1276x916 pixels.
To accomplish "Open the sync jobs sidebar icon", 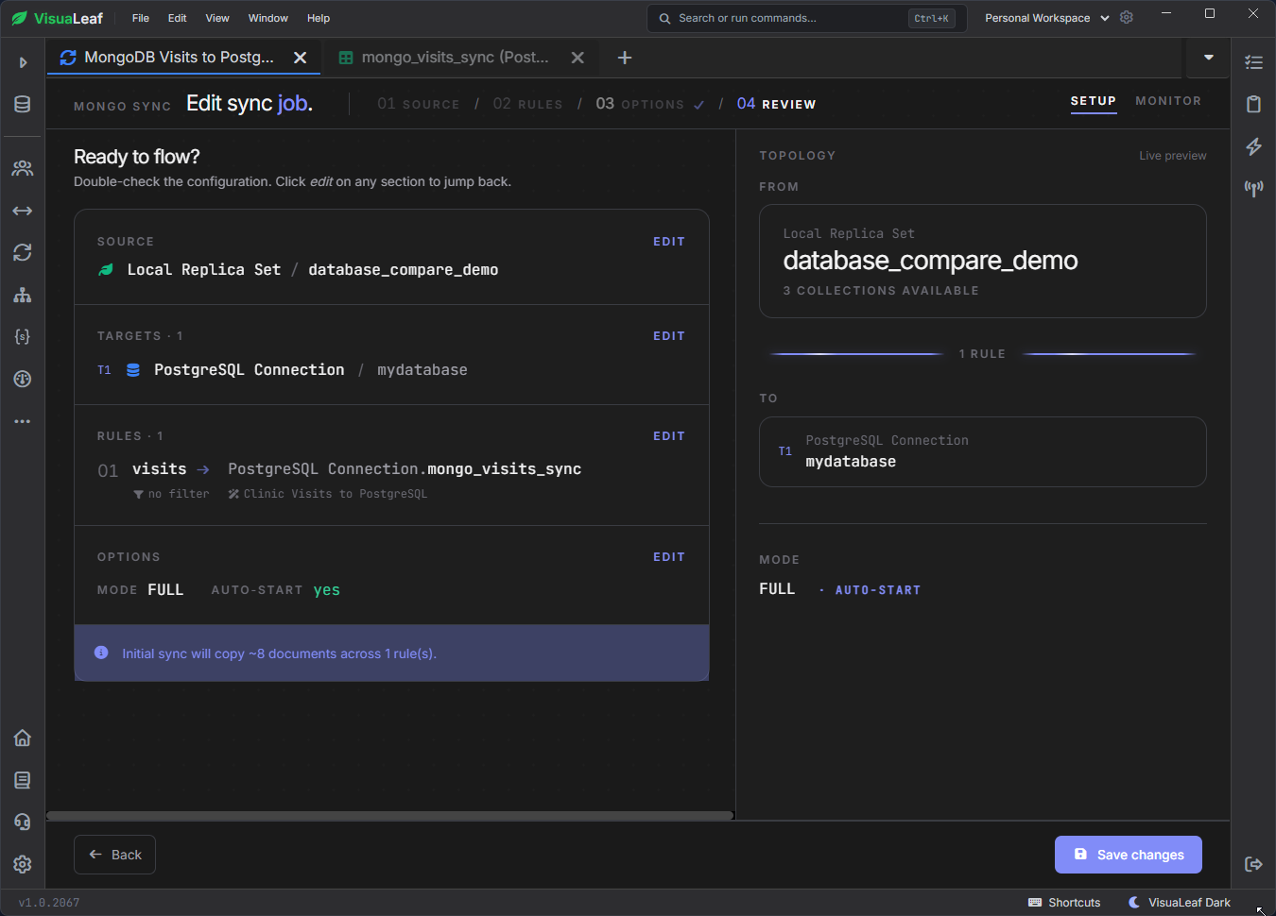I will point(23,252).
